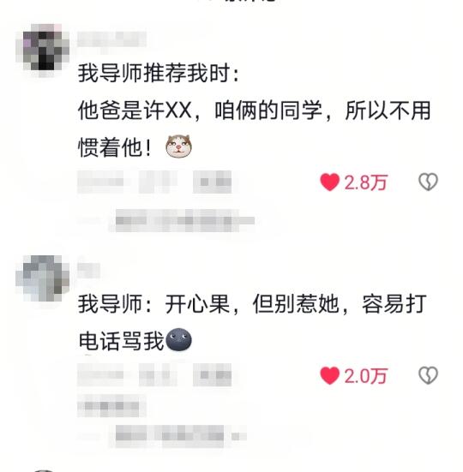Select comment text 容易打电话骂我
The image size is (463, 472).
[252, 322]
